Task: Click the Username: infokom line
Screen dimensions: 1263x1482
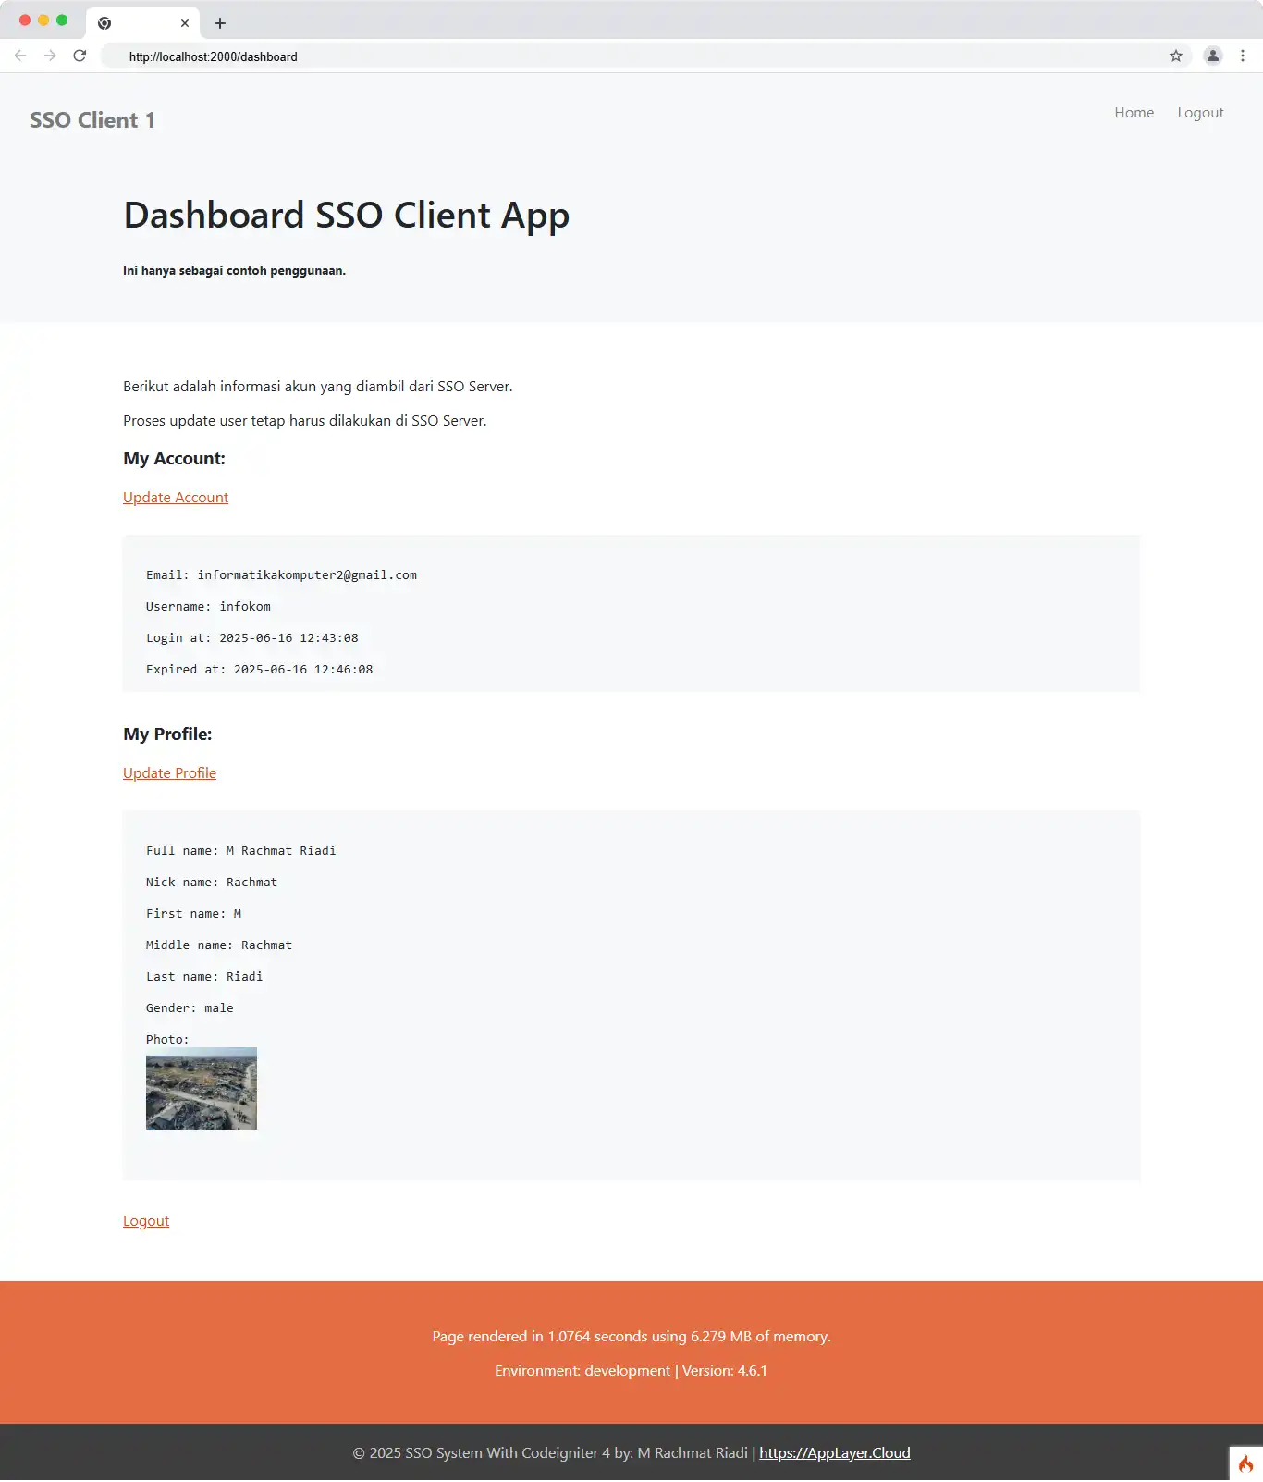Action: click(208, 607)
